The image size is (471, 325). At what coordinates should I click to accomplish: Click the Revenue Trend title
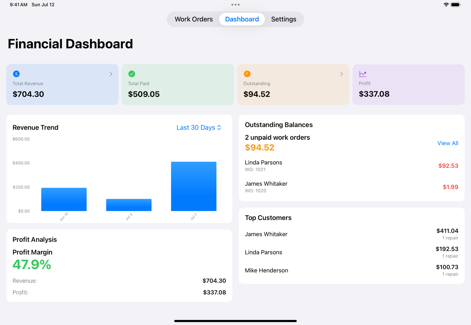[35, 128]
